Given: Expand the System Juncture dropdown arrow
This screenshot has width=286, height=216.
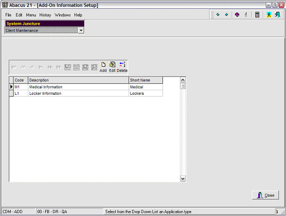Looking at the screenshot, I should [x=81, y=30].
